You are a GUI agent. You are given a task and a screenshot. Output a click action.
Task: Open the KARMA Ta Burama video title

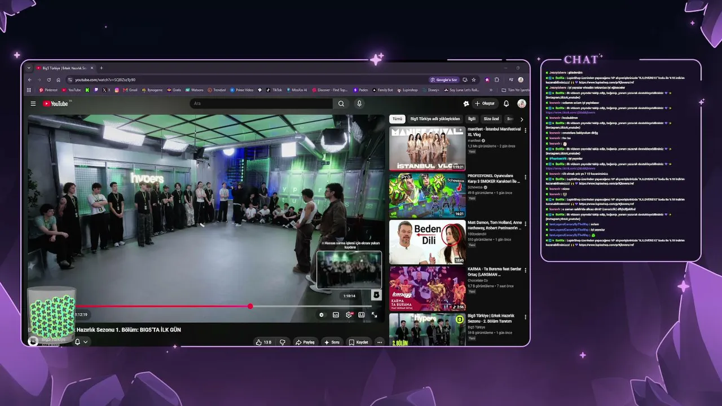click(x=495, y=272)
